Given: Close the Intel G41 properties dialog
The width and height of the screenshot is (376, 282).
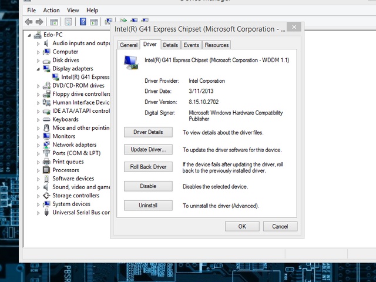Looking at the screenshot, I should click(x=294, y=27).
